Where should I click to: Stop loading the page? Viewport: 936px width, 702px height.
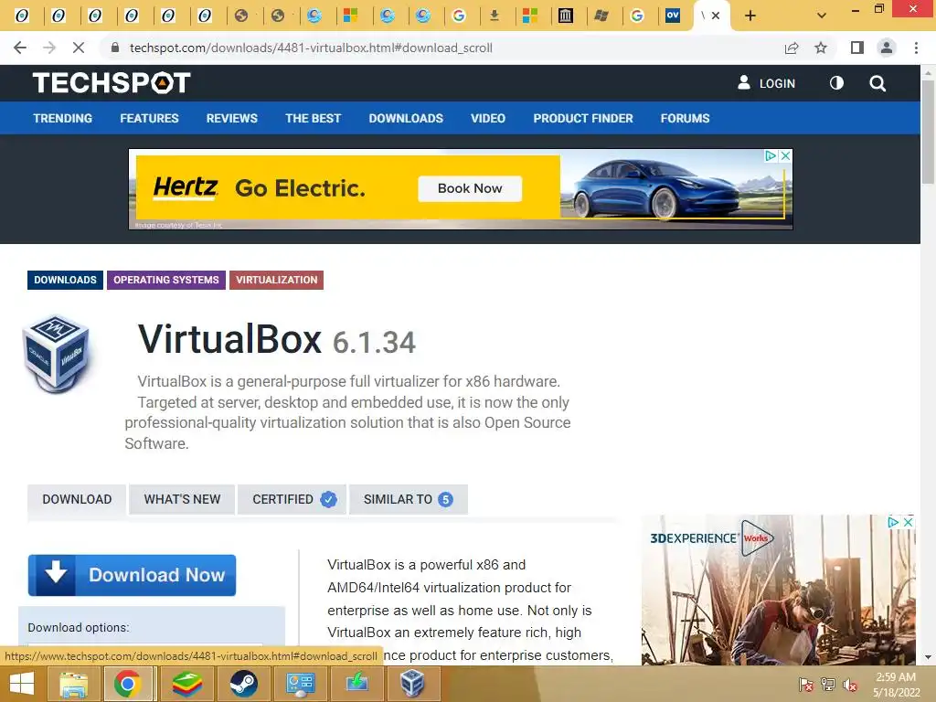click(x=79, y=48)
